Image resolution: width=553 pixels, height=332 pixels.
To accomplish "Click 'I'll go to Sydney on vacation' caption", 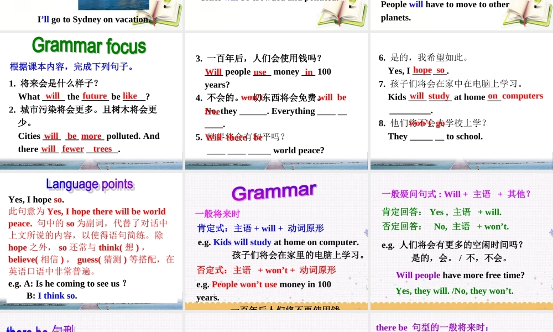I will (x=93, y=19).
